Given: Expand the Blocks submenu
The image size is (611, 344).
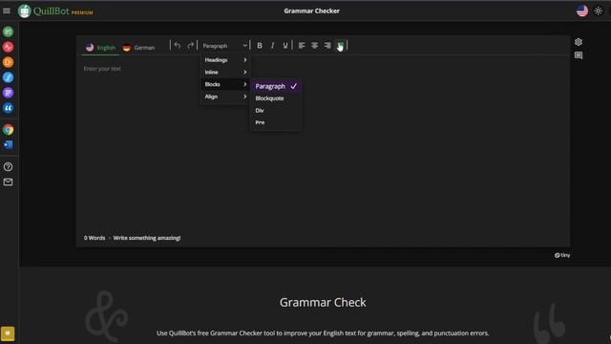Looking at the screenshot, I should pyautogui.click(x=225, y=84).
